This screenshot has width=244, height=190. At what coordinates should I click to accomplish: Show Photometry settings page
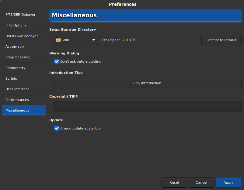click(15, 68)
